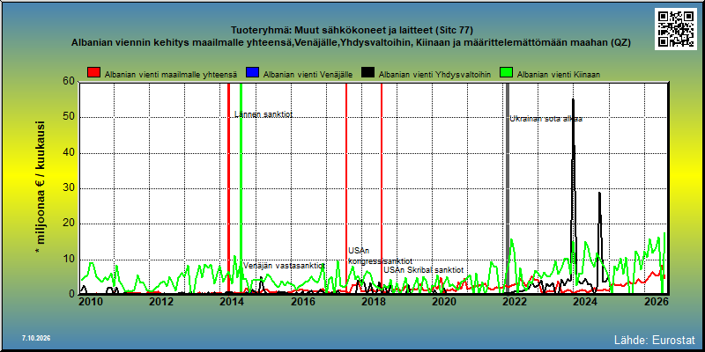Click the tallest black peak in late 2023
Image resolution: width=705 pixels, height=352 pixels.
pyautogui.click(x=574, y=100)
